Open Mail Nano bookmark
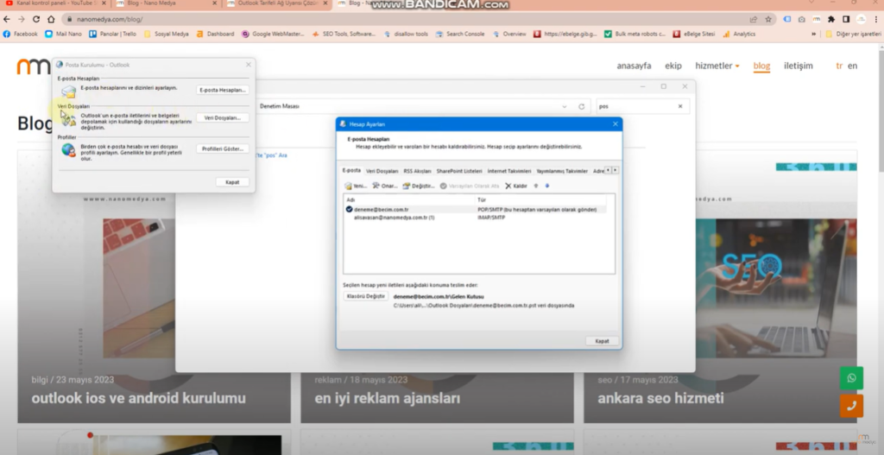884x455 pixels. (x=63, y=34)
